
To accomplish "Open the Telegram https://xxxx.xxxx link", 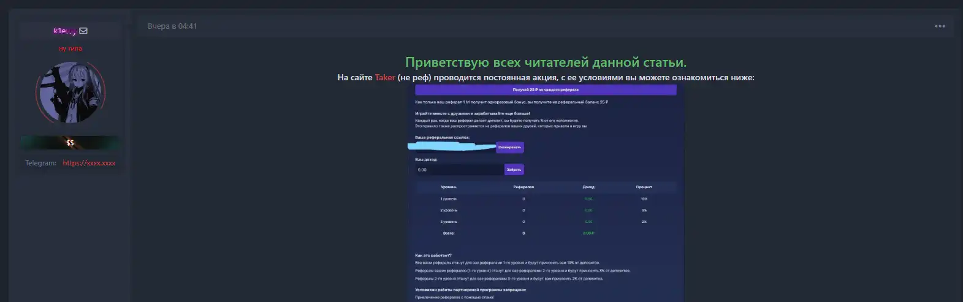I will 89,163.
